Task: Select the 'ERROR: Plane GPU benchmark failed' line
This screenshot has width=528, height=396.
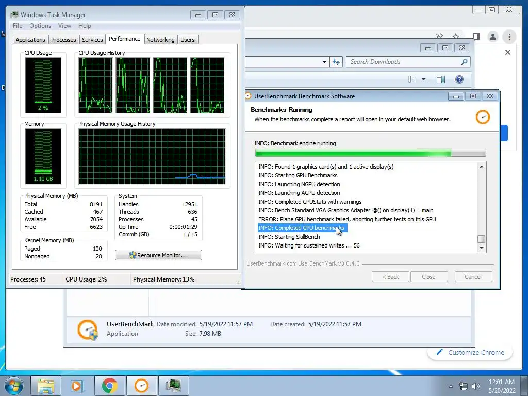Action: click(347, 219)
